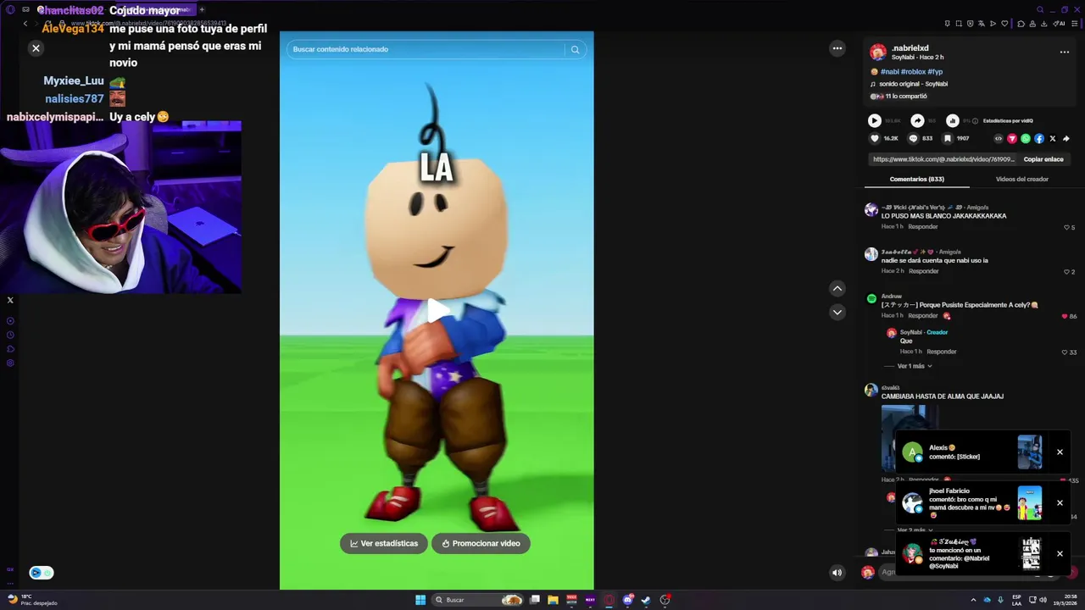
Task: Open the #roblox hashtag
Action: 913,72
